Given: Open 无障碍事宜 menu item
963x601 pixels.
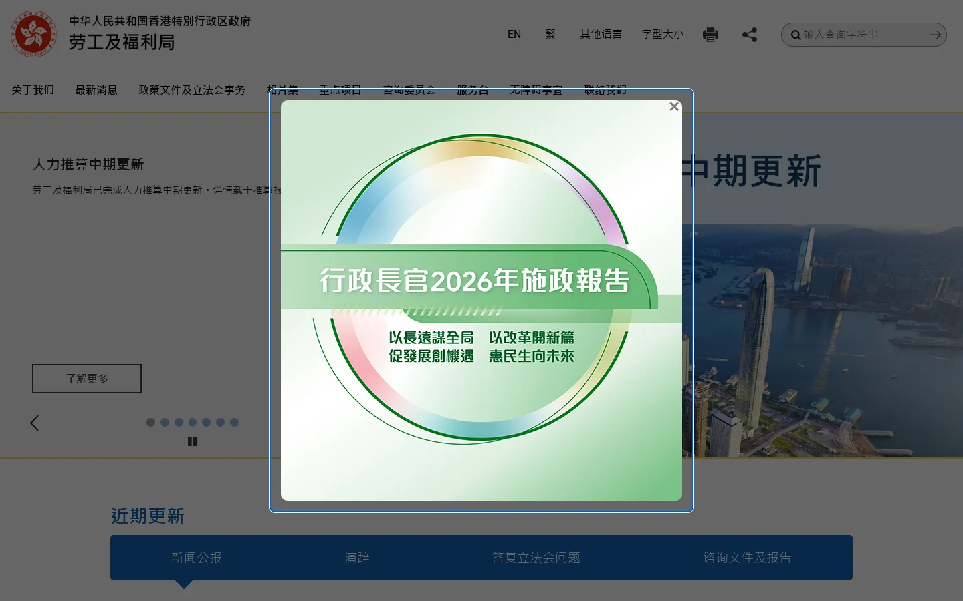Looking at the screenshot, I should (536, 90).
